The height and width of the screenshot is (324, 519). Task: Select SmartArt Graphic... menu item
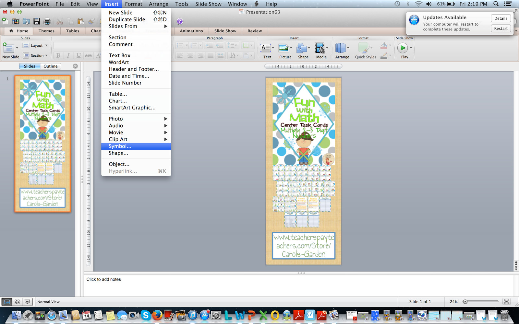(136, 108)
